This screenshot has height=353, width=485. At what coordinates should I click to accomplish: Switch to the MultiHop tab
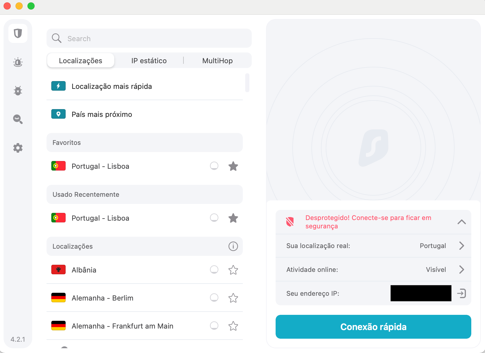(x=217, y=61)
